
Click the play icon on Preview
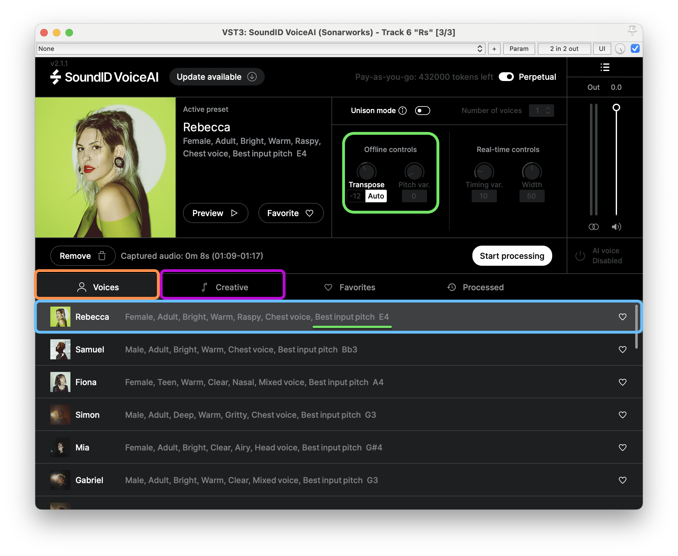point(234,213)
